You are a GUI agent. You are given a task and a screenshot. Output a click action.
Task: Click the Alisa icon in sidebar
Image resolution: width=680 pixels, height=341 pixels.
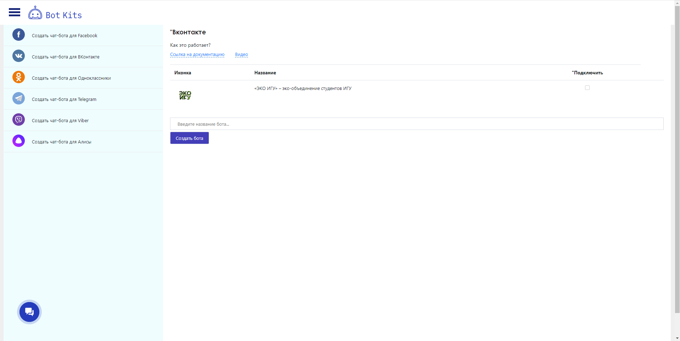(x=18, y=141)
